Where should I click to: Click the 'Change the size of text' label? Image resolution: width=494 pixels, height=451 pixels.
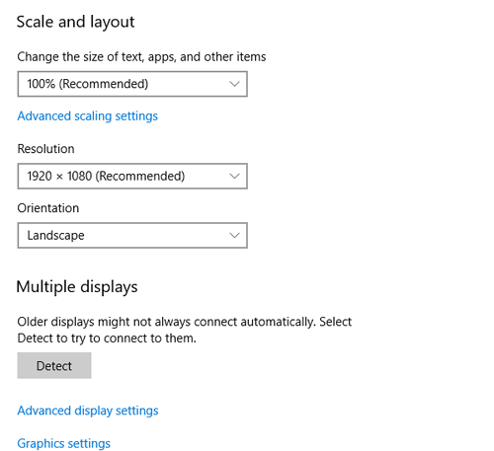point(141,57)
